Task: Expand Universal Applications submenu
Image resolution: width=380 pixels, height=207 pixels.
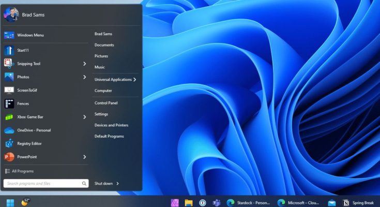Action: [134, 80]
